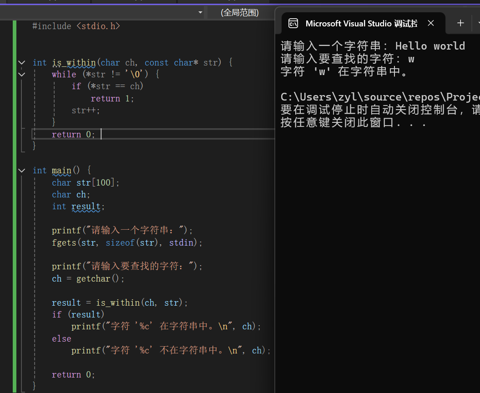Click the main function name
The width and height of the screenshot is (480, 393).
(61, 171)
